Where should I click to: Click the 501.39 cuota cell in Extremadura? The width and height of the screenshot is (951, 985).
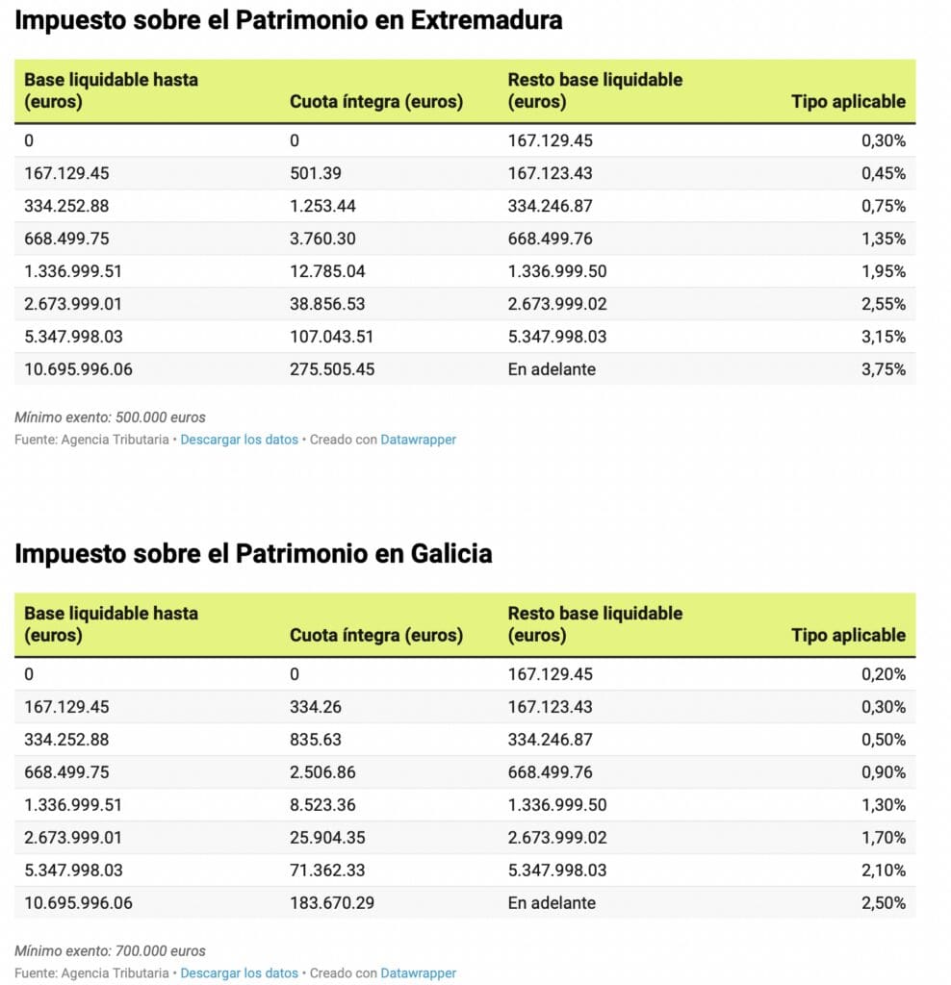pos(316,173)
